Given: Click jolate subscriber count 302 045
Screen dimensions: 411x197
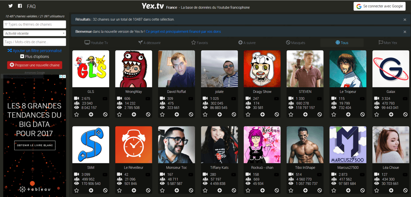Looking at the screenshot, I should click(217, 103).
